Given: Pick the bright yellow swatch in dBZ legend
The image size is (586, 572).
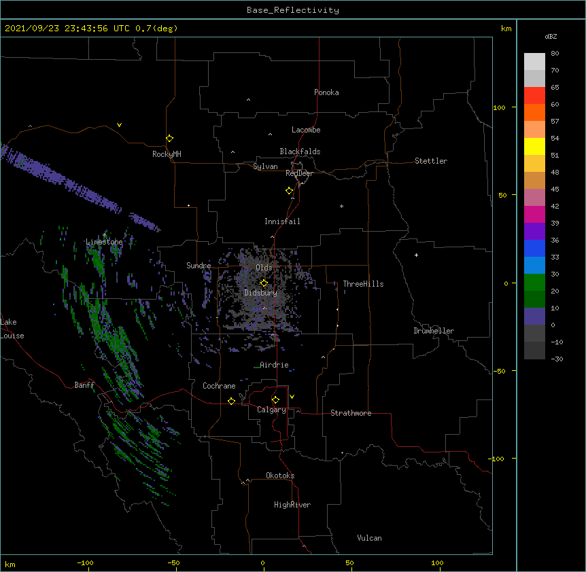Looking at the screenshot, I should [534, 146].
